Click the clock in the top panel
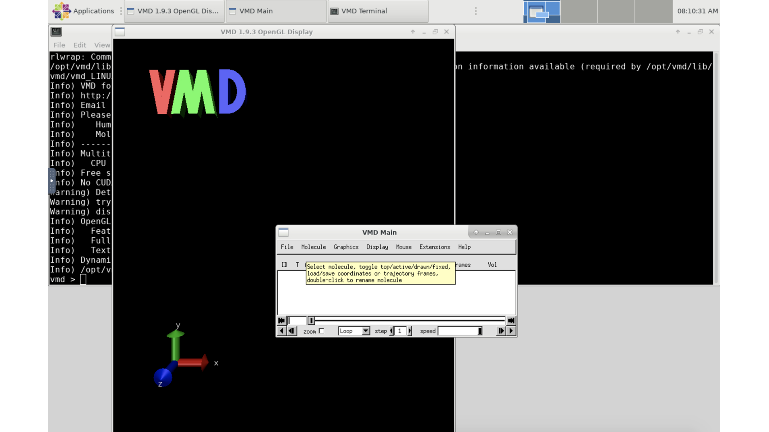Image resolution: width=769 pixels, height=432 pixels. point(697,11)
